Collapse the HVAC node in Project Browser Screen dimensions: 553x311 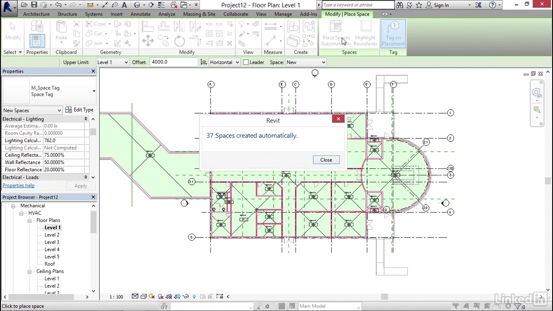click(21, 213)
